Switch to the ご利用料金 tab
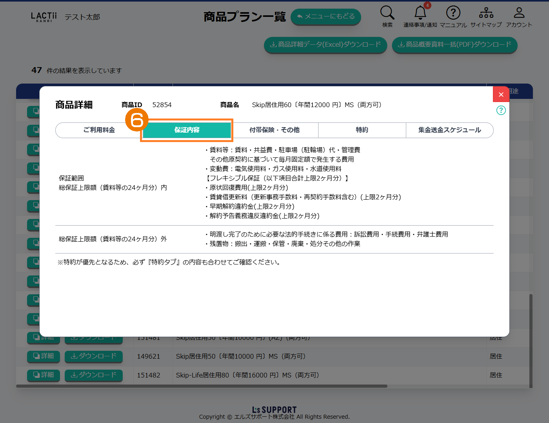This screenshot has height=423, width=549. pyautogui.click(x=99, y=130)
